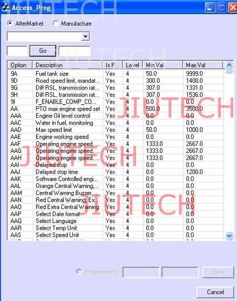The image size is (237, 301).
Task: Click inside the empty combo box field
Action: 44,36
